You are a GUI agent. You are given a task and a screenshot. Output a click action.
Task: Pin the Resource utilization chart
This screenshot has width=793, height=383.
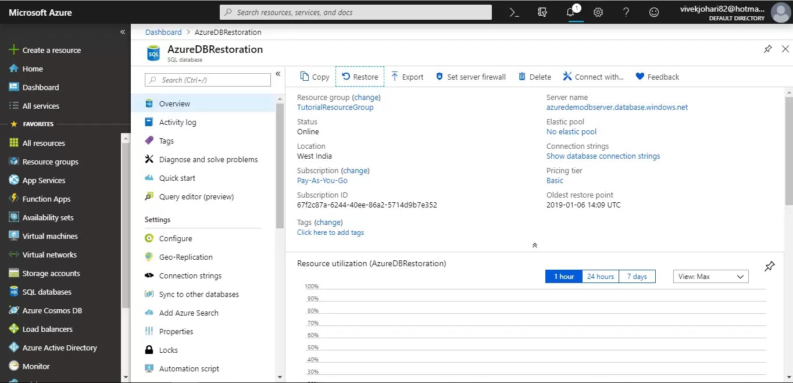point(769,266)
